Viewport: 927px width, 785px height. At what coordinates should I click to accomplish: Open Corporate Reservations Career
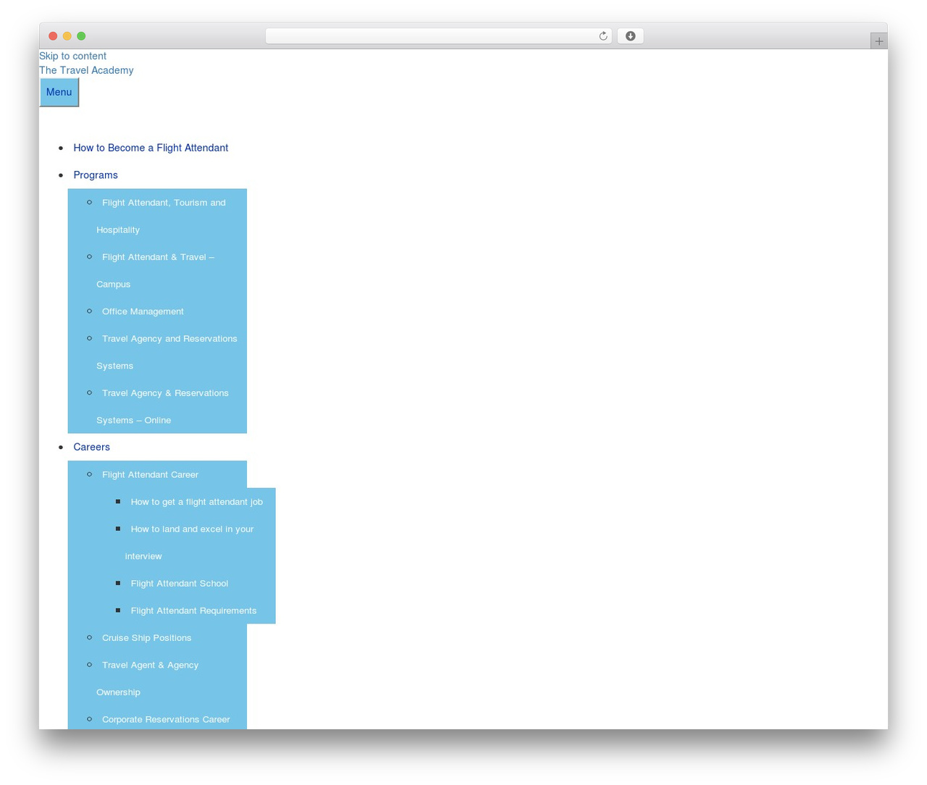tap(166, 719)
